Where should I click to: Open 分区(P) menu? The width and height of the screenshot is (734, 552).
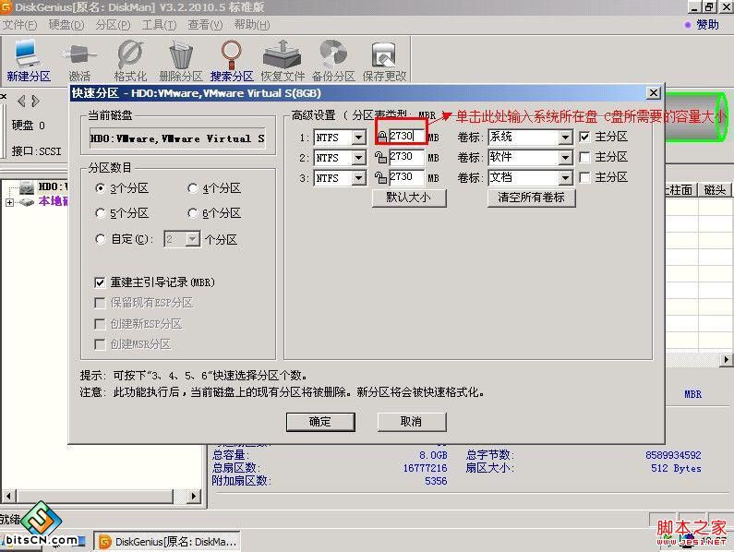click(113, 24)
